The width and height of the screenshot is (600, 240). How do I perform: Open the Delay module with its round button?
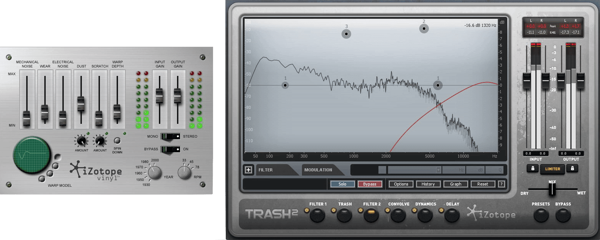[452, 215]
